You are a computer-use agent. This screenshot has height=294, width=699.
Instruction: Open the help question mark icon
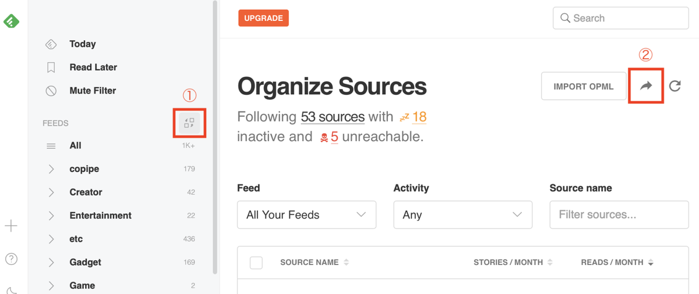point(11,259)
